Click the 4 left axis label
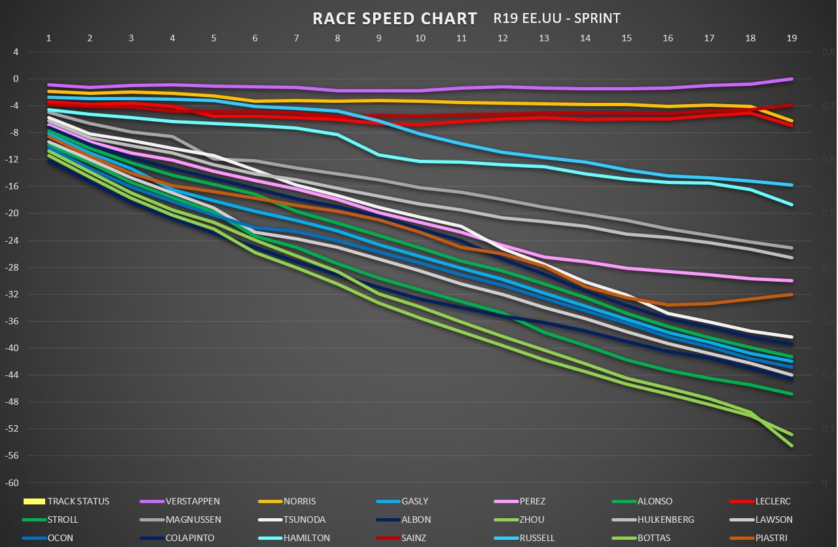This screenshot has width=838, height=547. coord(16,52)
